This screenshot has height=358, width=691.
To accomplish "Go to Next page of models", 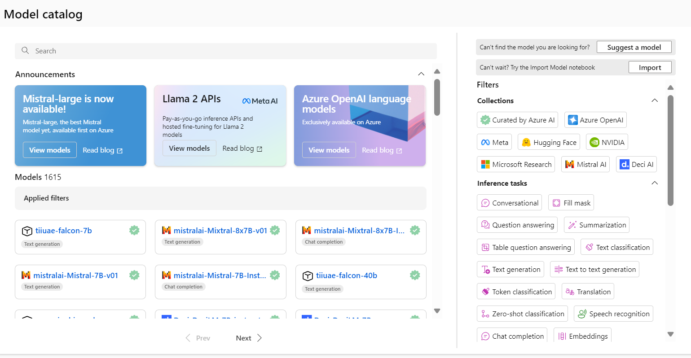I will point(249,338).
